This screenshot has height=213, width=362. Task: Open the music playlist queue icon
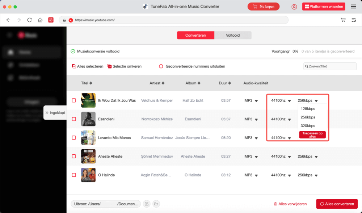pos(354,20)
